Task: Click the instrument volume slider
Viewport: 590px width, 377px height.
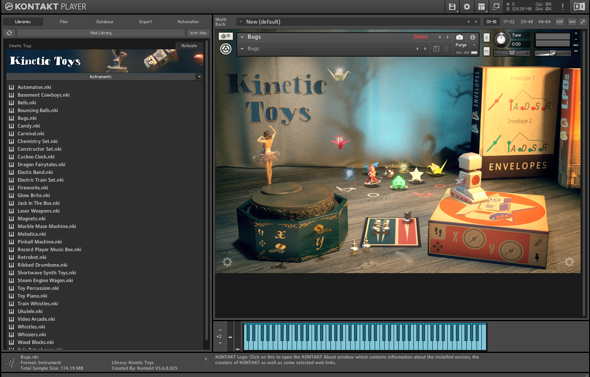Action: click(x=553, y=53)
